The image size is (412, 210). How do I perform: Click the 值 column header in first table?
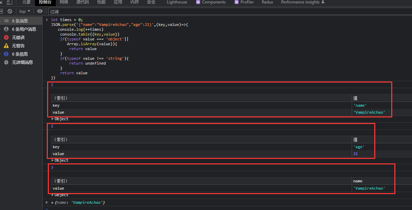point(356,98)
